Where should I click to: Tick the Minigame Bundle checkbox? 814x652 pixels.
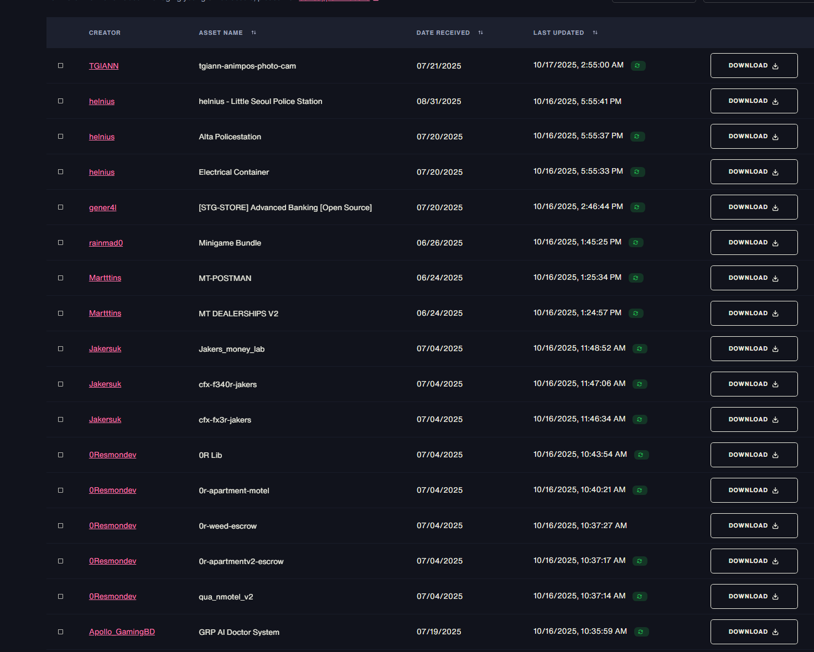point(61,243)
